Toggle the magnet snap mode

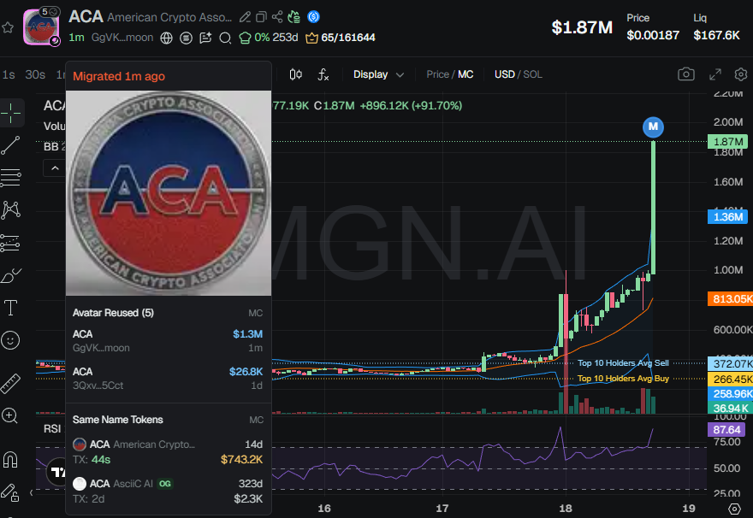click(x=10, y=460)
